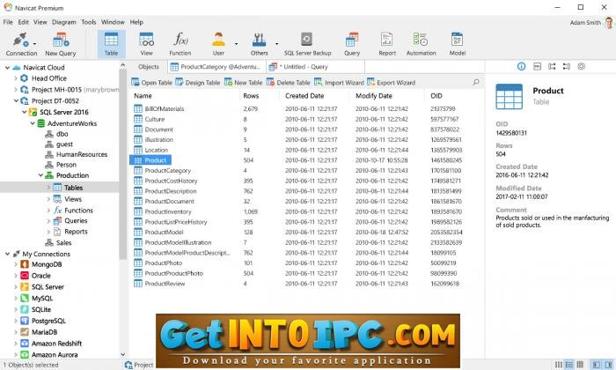Viewport: 616px width, 370px height.
Task: Launch the Export Wizard
Action: click(x=392, y=82)
